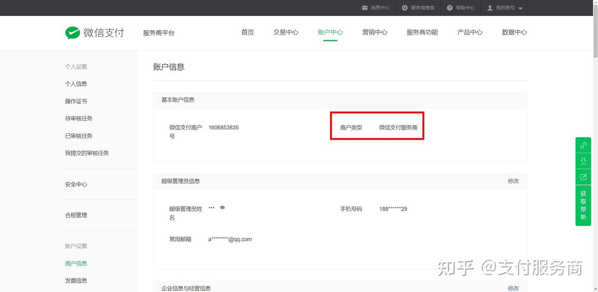Click the user avatar icon for 我的账号
598x292 pixels.
(490, 8)
